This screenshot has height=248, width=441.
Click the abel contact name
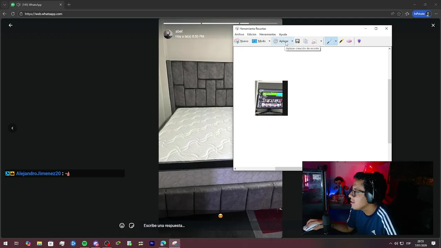tap(179, 31)
